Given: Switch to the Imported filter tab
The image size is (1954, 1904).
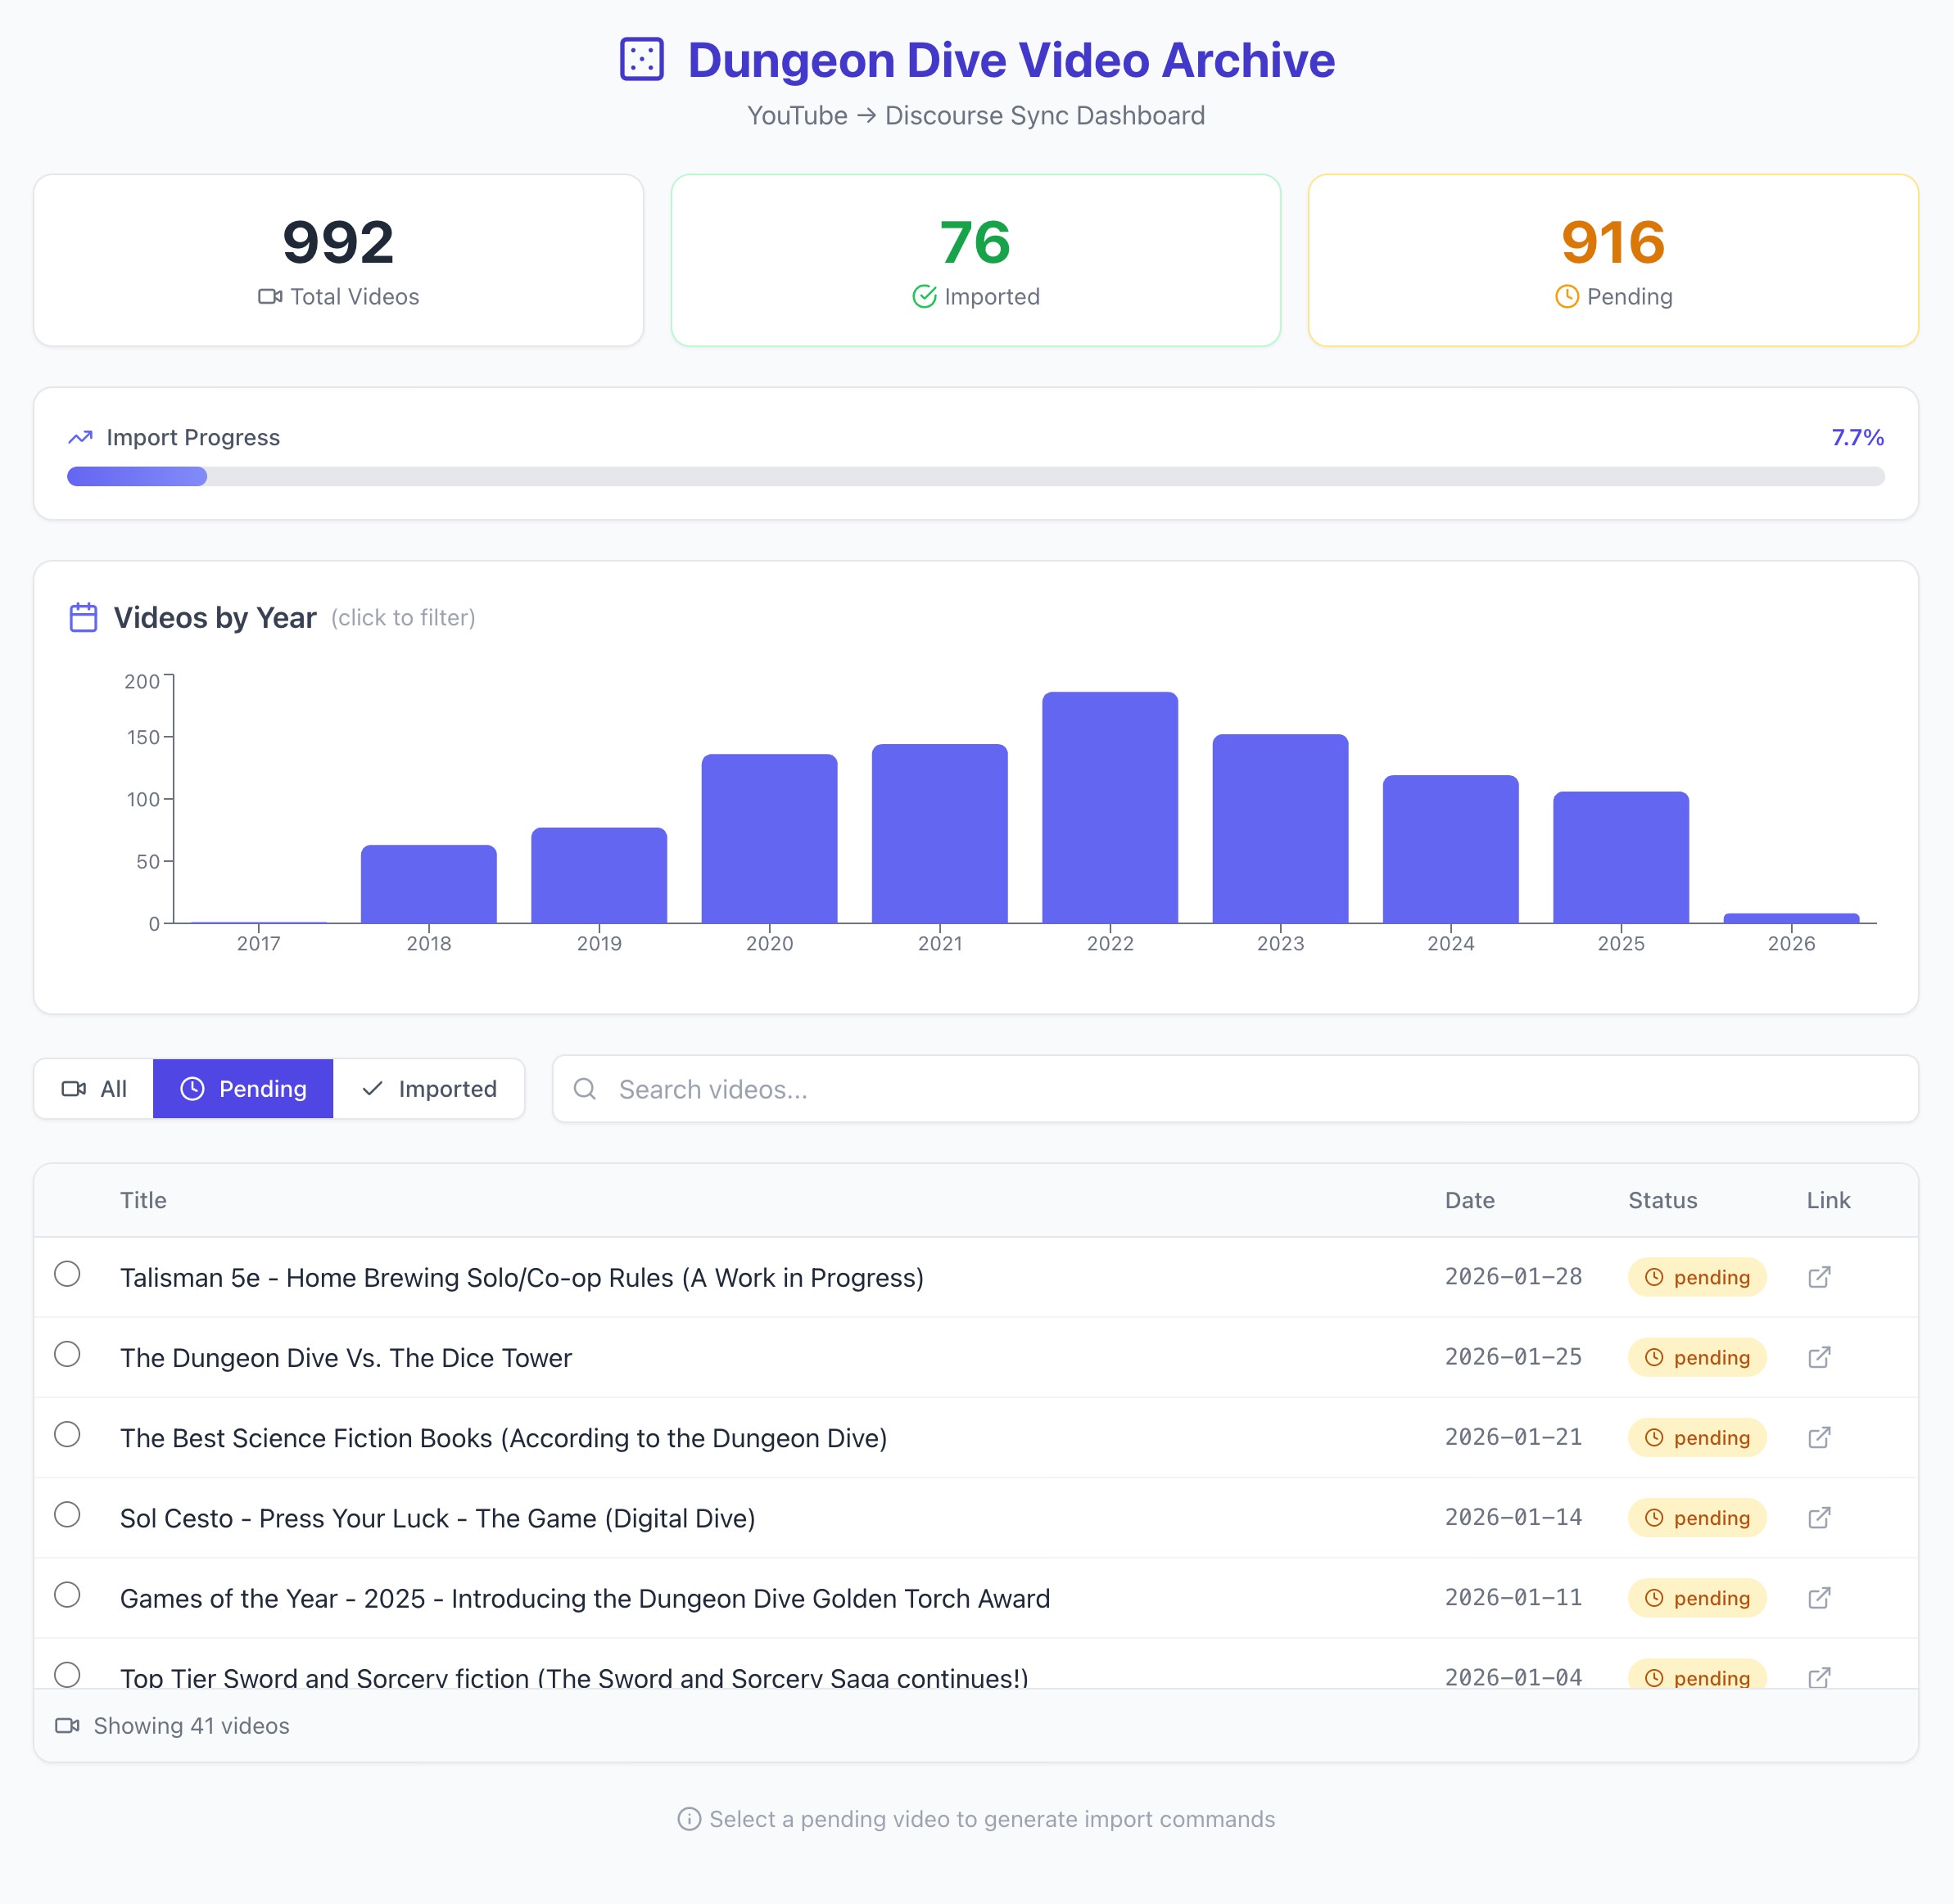Looking at the screenshot, I should point(428,1089).
